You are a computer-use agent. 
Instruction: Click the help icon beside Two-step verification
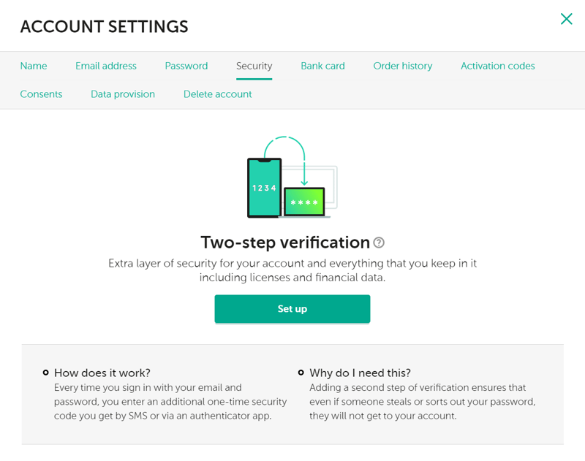pos(379,243)
